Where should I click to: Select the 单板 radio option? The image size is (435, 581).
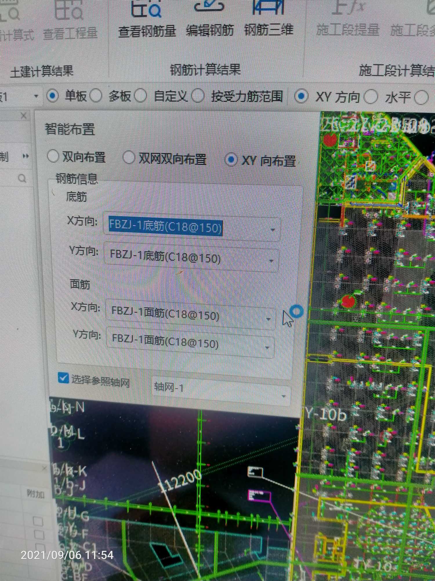[x=53, y=96]
